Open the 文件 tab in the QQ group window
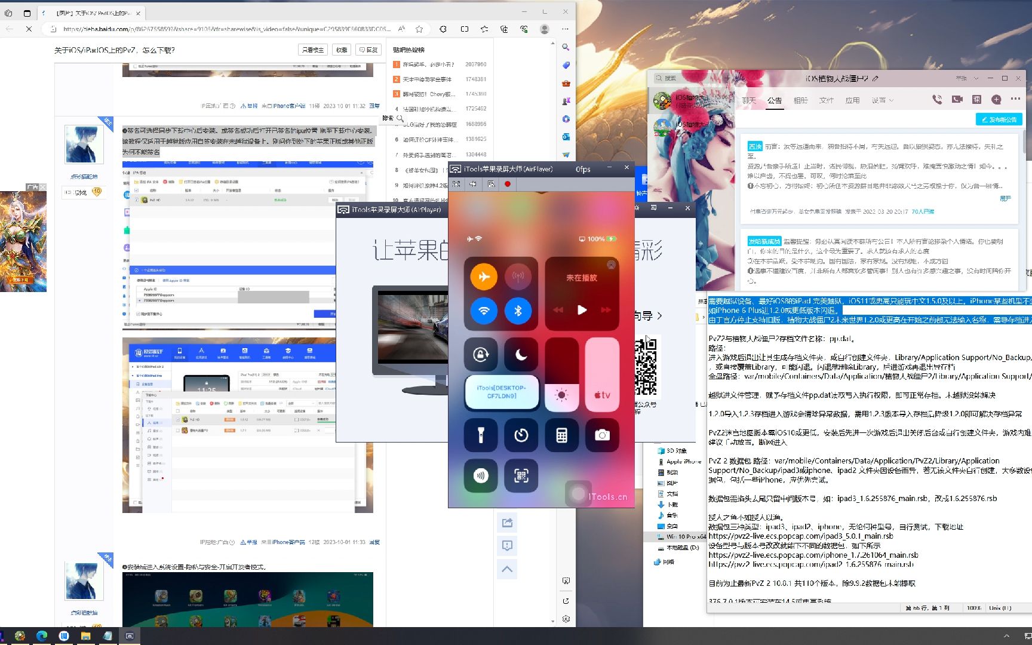Image resolution: width=1032 pixels, height=645 pixels. click(x=827, y=100)
